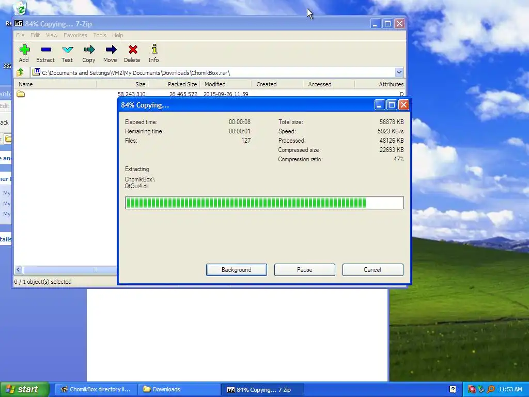Click the total size value 56878 KB
The image size is (529, 397).
pos(392,122)
